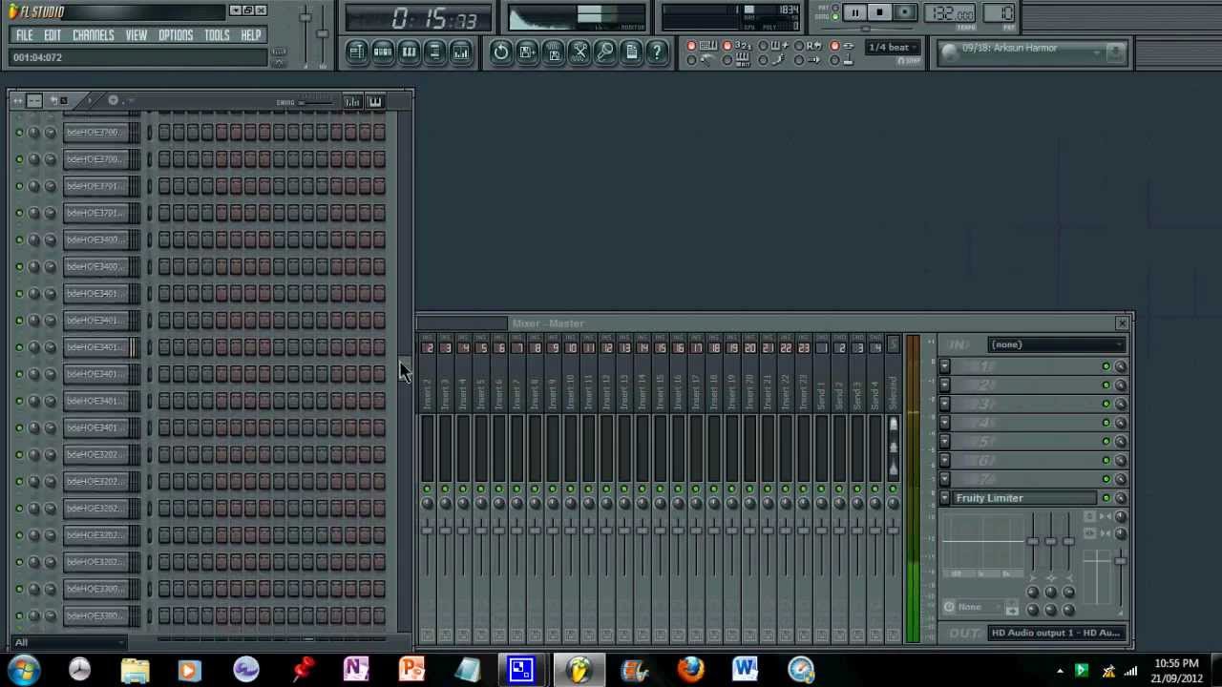Image resolution: width=1222 pixels, height=687 pixels.
Task: Disable effect slot 1 green LED in mixer
Action: [x=1106, y=366]
